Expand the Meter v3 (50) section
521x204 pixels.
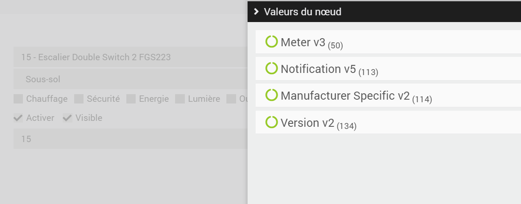tap(388, 42)
